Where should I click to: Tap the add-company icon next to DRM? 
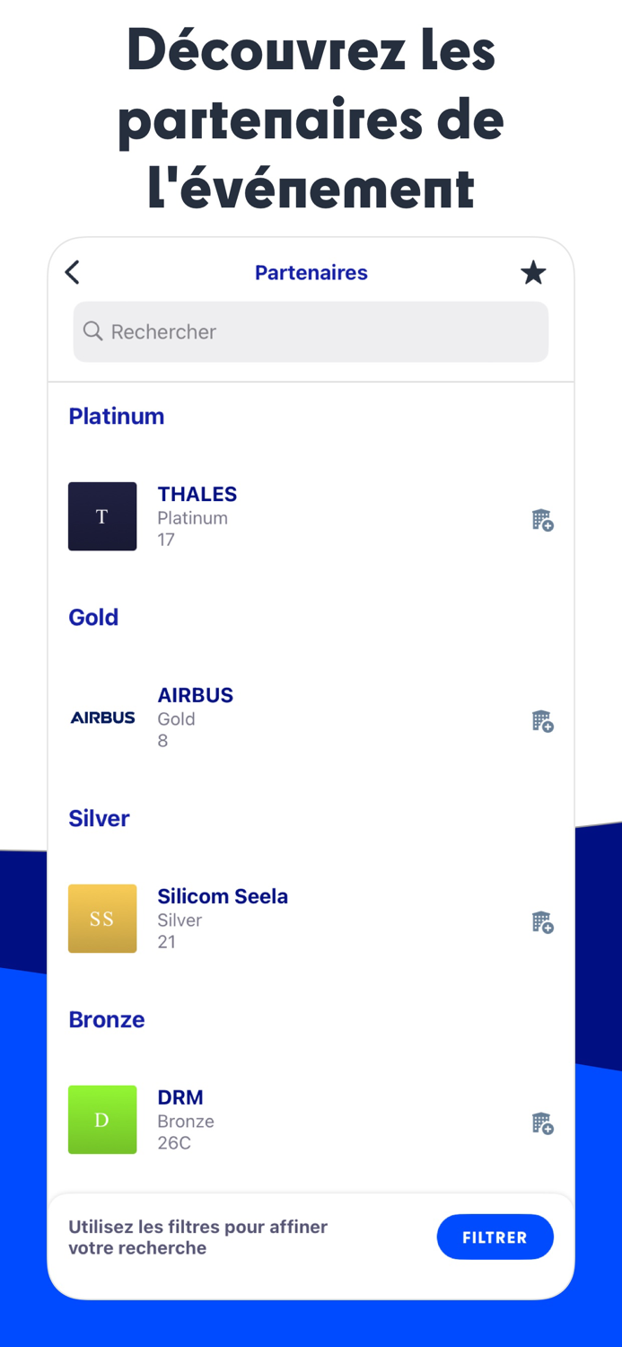[x=542, y=1123]
